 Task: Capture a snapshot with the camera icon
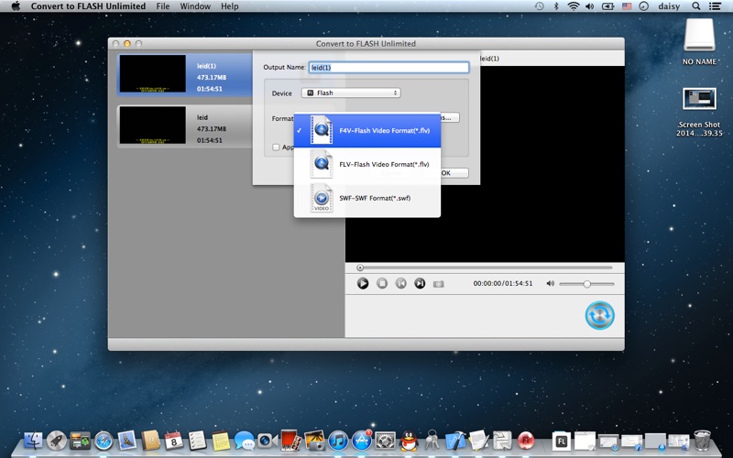439,284
